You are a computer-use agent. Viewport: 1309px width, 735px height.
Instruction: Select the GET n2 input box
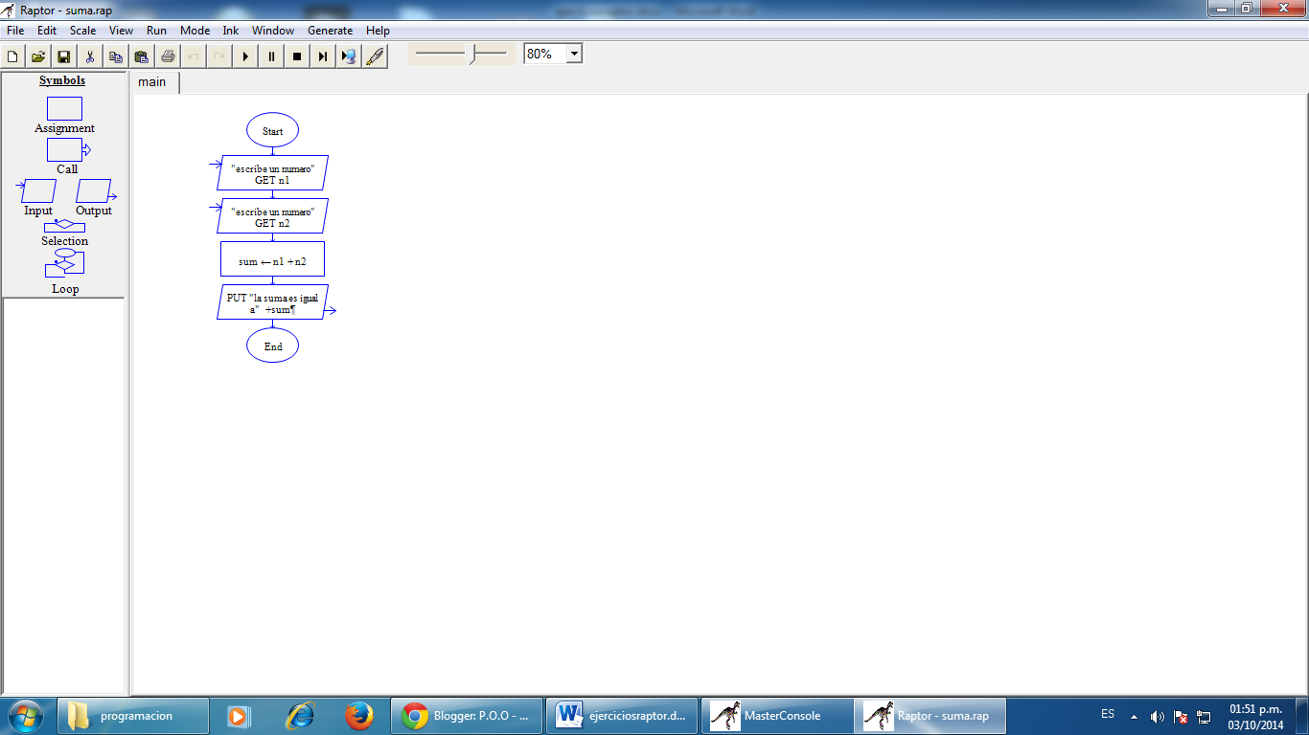click(272, 216)
